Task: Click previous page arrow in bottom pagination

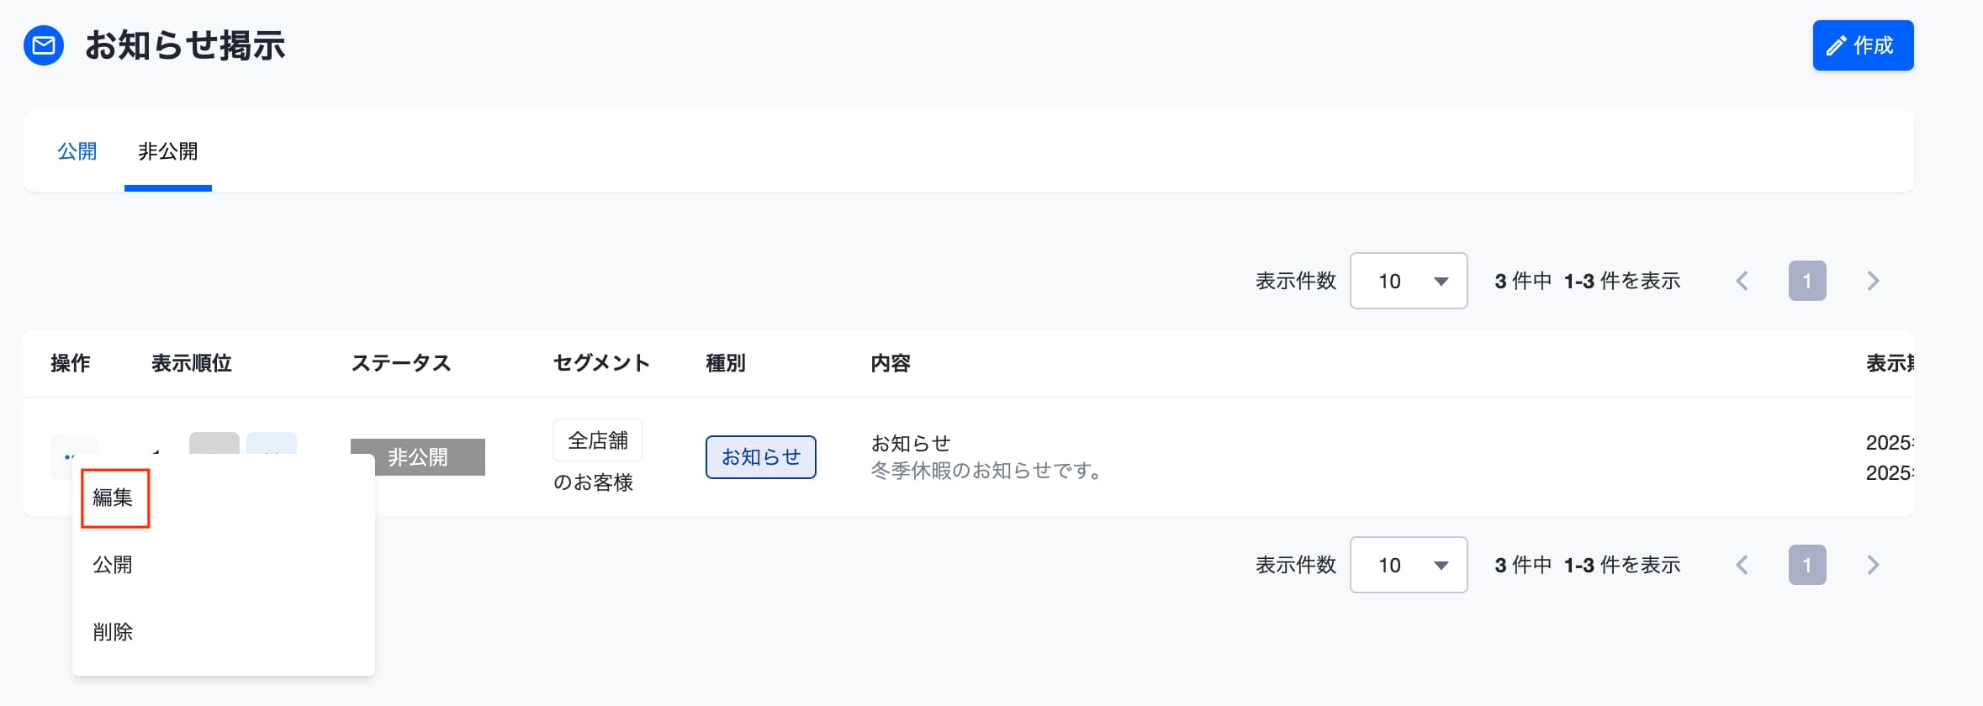Action: (1742, 565)
